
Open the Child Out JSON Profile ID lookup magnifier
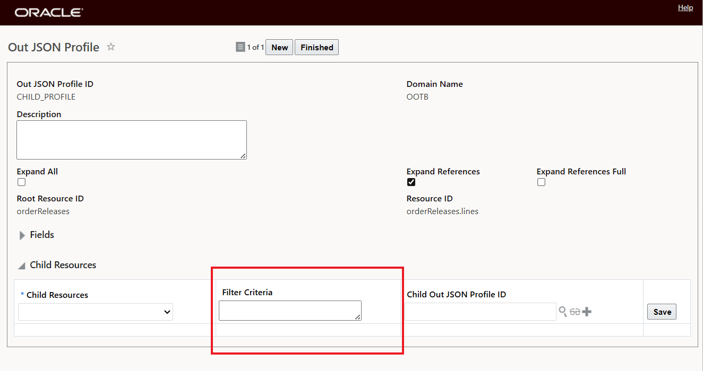pos(563,312)
